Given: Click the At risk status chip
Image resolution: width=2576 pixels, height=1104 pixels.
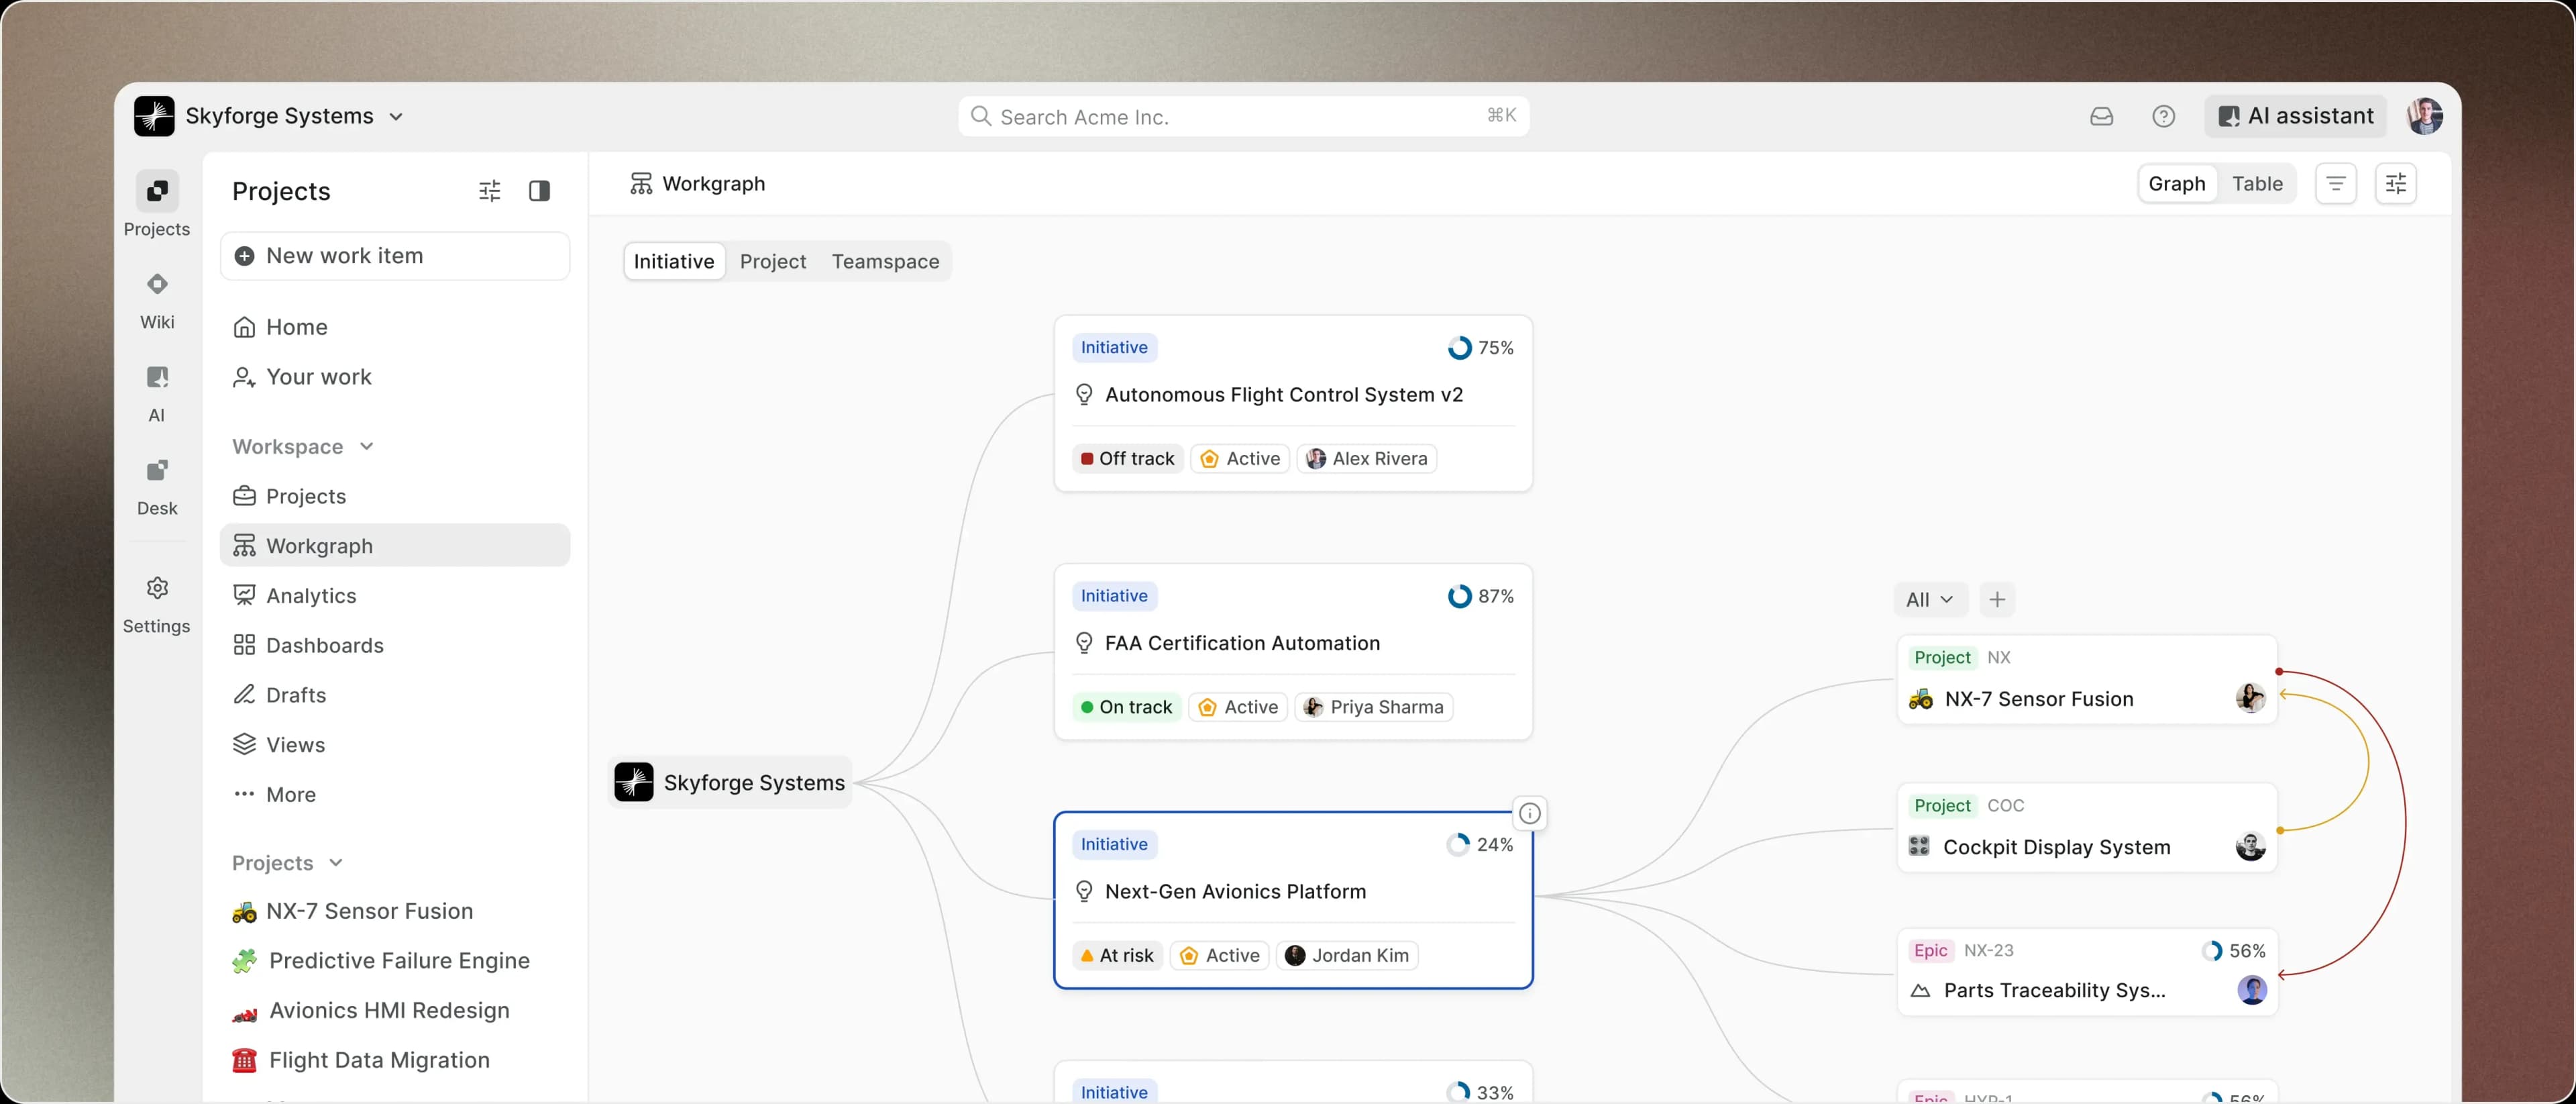Looking at the screenshot, I should click(x=1117, y=956).
